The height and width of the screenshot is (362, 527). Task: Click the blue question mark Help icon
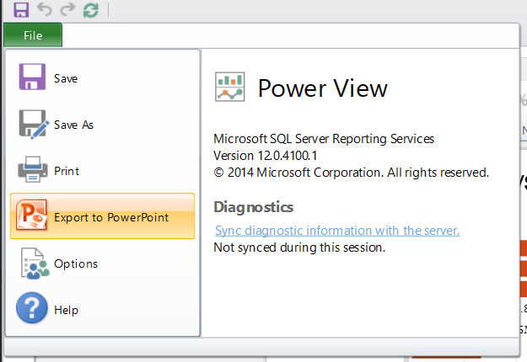(33, 310)
